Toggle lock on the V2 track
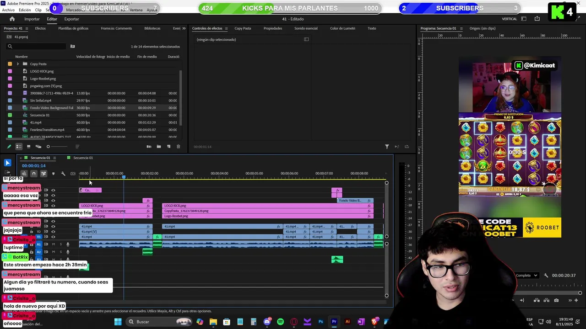The image size is (586, 329). pyautogui.click(x=32, y=232)
